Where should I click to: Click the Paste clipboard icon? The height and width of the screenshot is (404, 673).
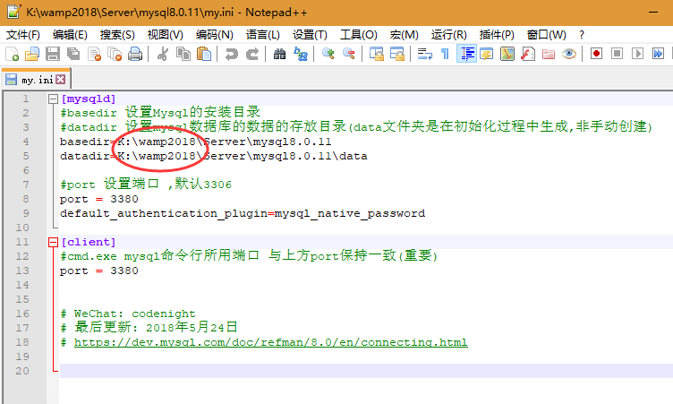click(204, 54)
